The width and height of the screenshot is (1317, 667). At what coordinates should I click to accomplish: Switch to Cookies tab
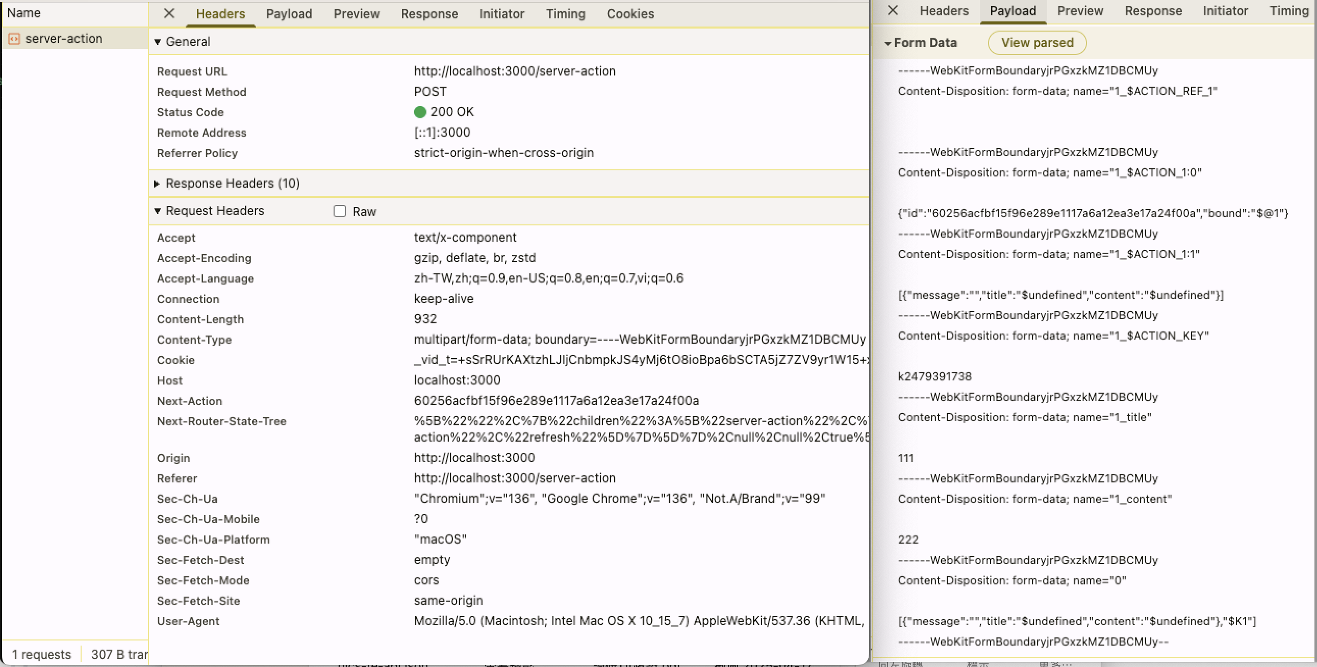630,14
